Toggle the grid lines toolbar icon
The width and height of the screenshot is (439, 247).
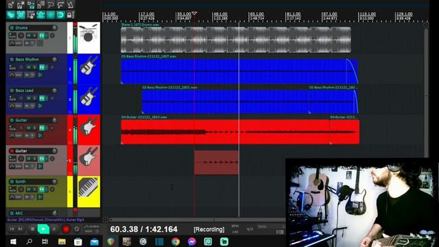pos(51,15)
